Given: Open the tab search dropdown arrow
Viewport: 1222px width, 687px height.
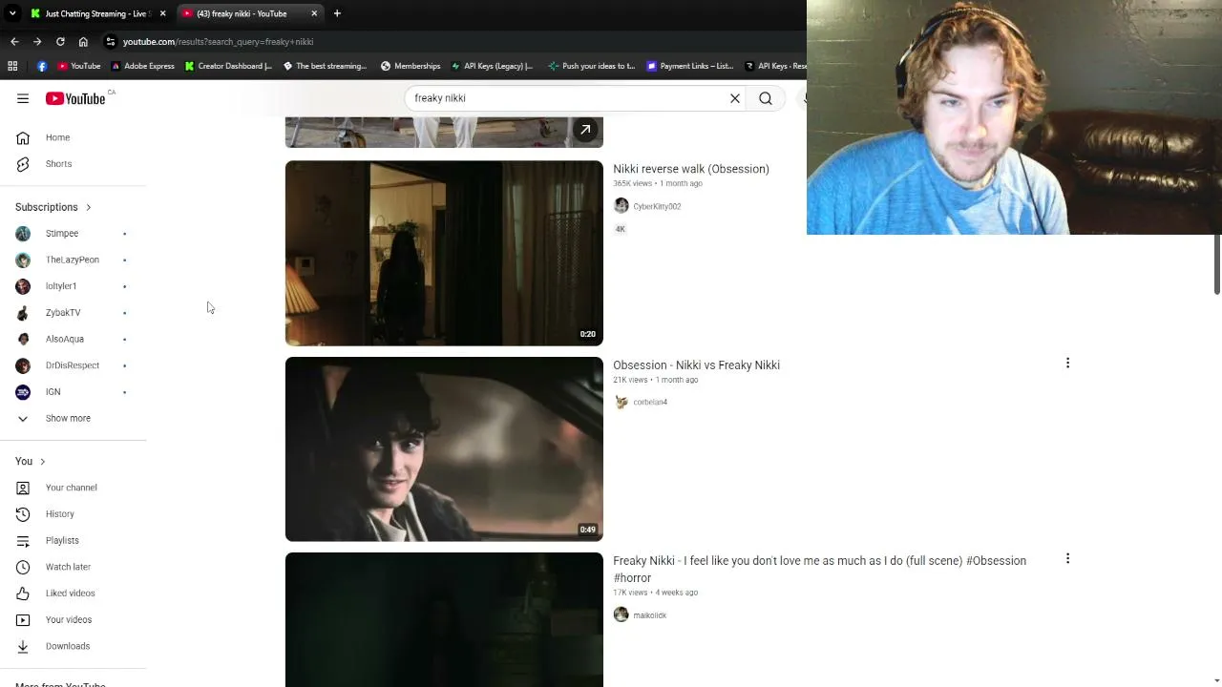Looking at the screenshot, I should coord(12,13).
